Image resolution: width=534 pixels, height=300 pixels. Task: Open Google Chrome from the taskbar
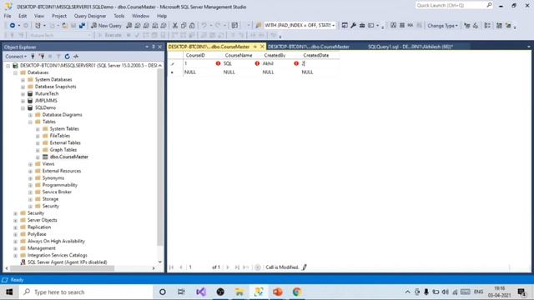(x=297, y=292)
